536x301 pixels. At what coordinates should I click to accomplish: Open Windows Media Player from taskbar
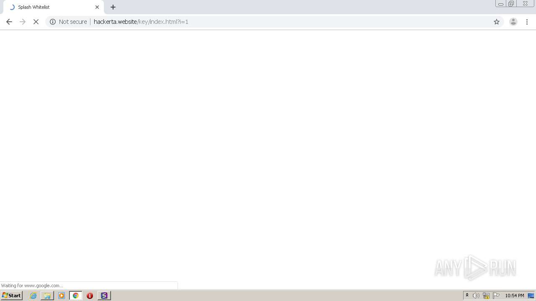pyautogui.click(x=62, y=296)
